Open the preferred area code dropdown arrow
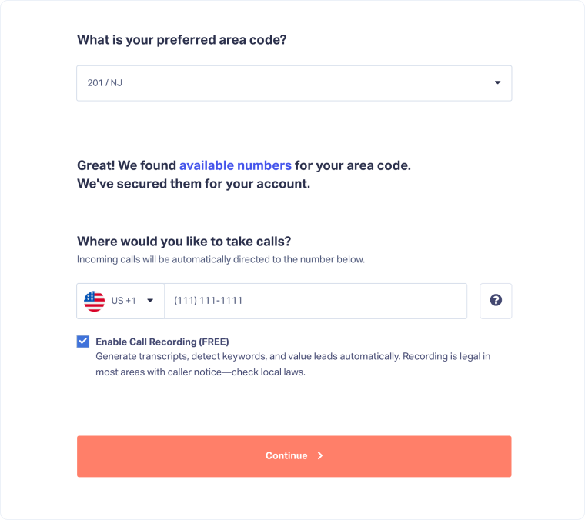 pyautogui.click(x=497, y=83)
